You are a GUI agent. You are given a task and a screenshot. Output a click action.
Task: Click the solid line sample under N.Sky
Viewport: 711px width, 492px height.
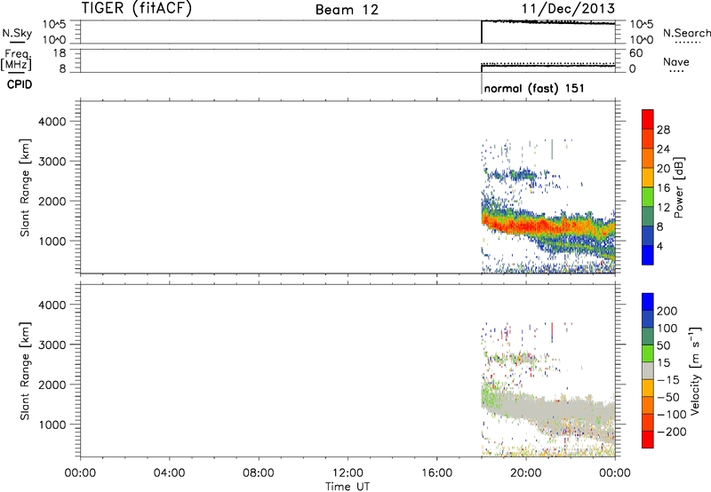17,42
